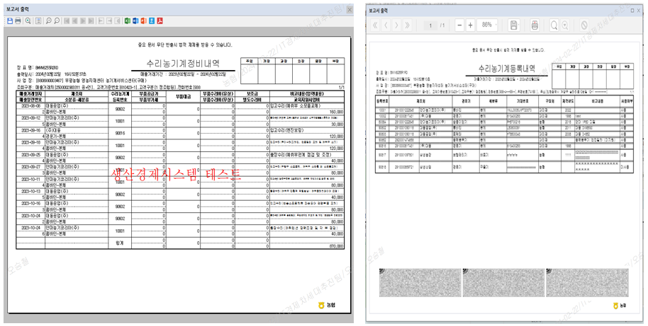Select the 2023-10-16 date cell
The image size is (648, 326).
[30, 203]
